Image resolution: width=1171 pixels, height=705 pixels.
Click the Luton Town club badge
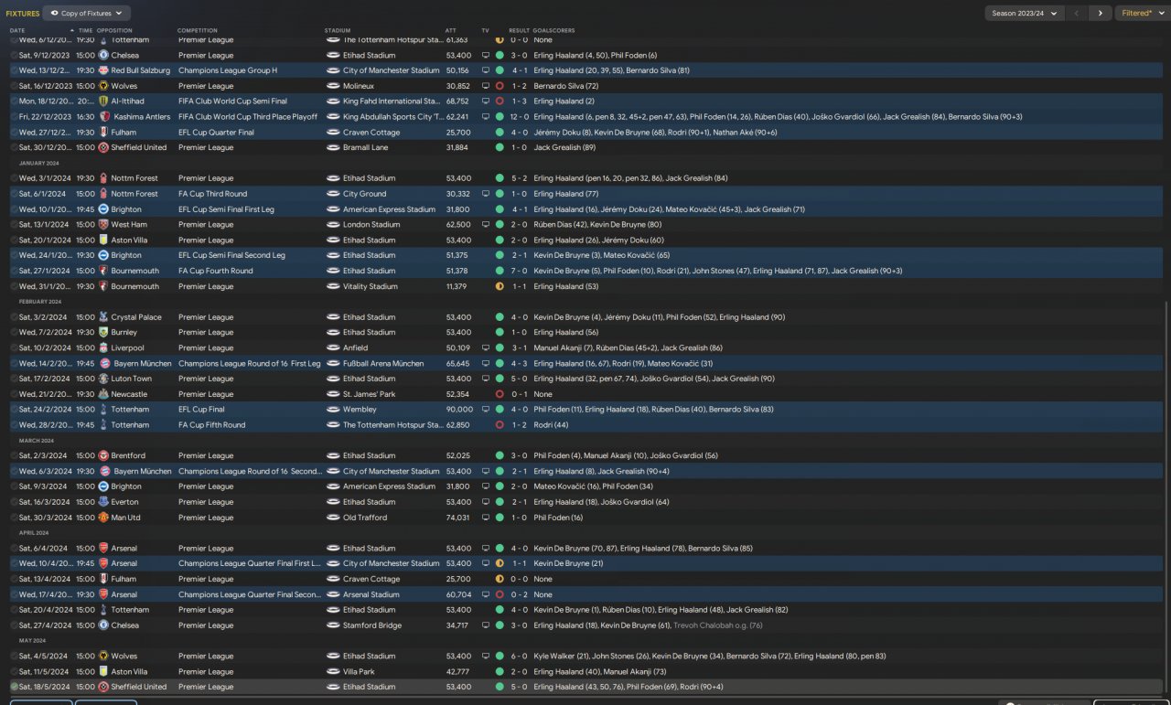(103, 379)
